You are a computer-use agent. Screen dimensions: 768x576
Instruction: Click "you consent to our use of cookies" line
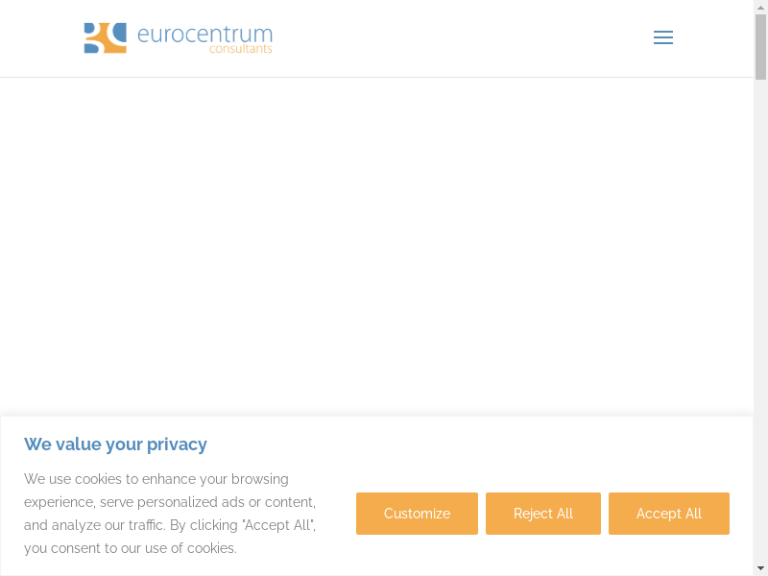point(131,548)
